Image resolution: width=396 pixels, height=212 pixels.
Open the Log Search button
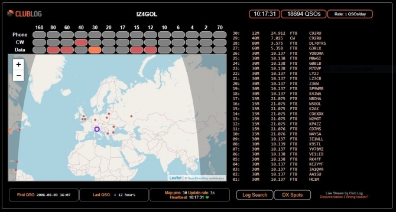pyautogui.click(x=255, y=195)
